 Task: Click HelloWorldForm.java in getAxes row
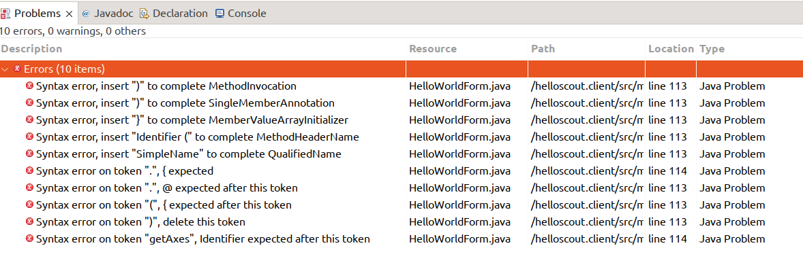point(459,239)
